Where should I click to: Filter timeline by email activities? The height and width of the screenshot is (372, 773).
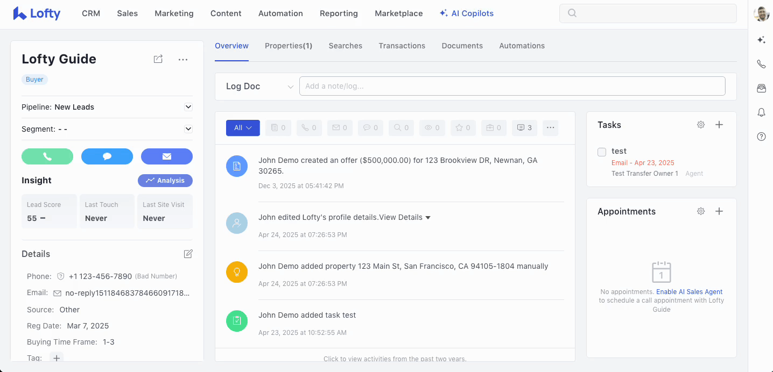pyautogui.click(x=340, y=128)
